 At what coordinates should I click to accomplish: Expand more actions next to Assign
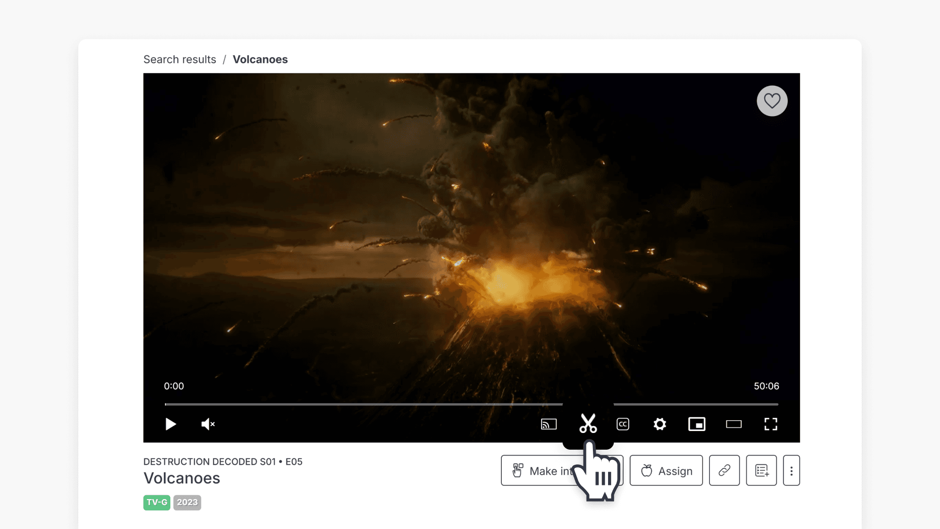[x=792, y=471]
